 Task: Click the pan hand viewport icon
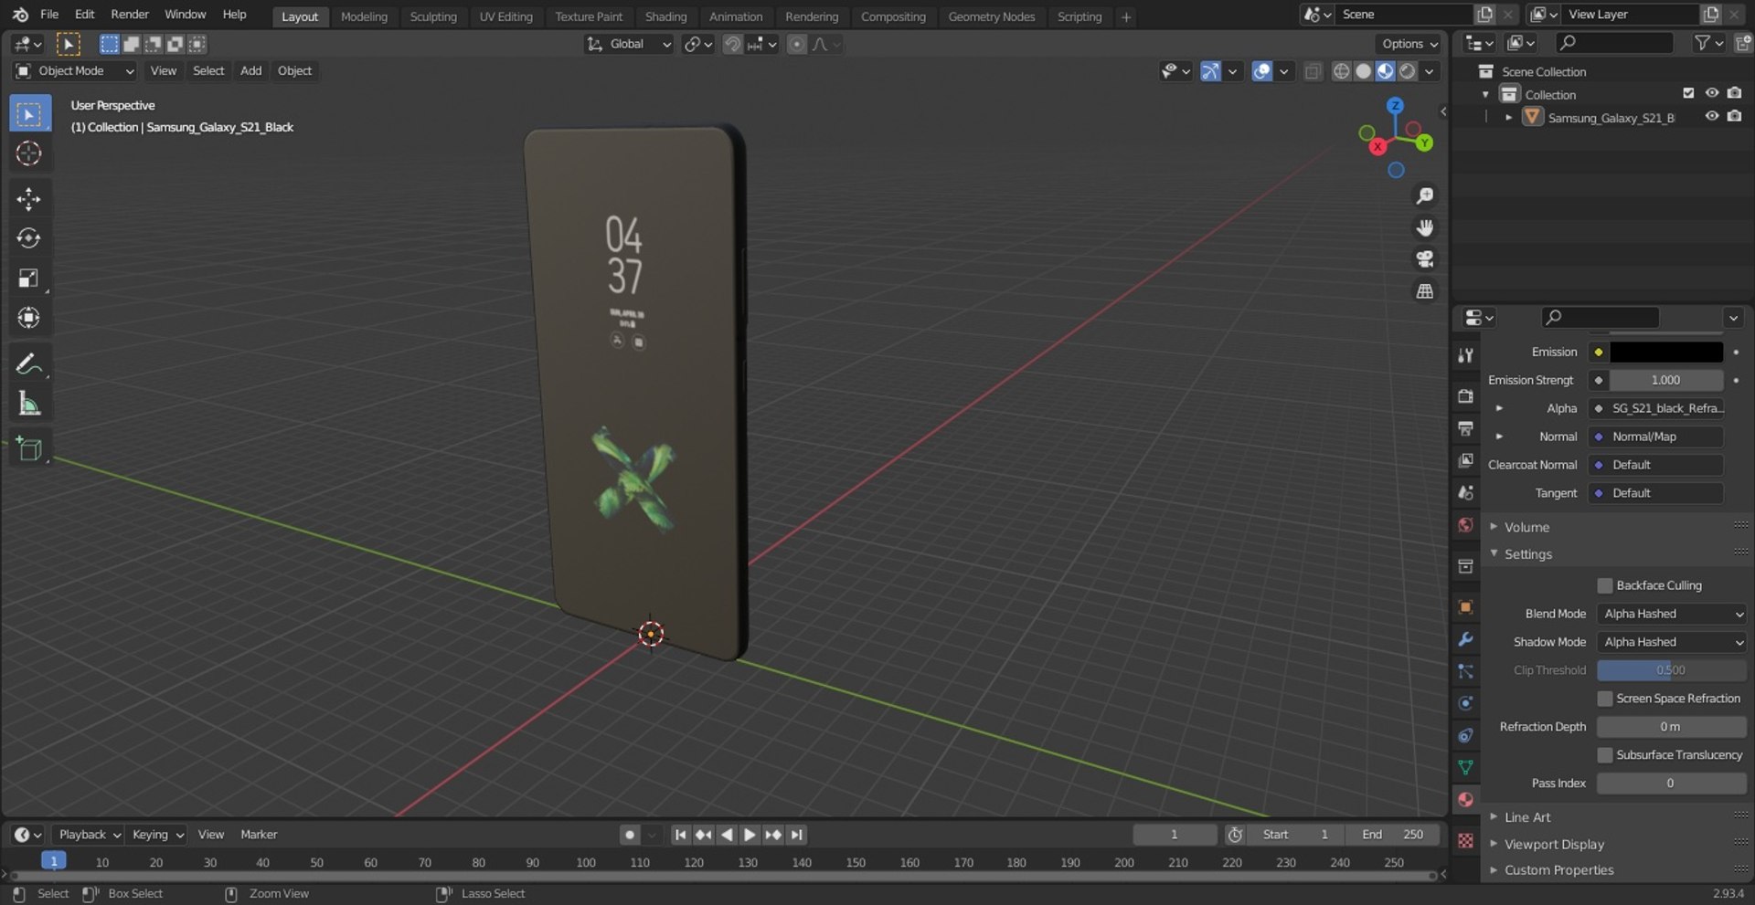(x=1424, y=227)
